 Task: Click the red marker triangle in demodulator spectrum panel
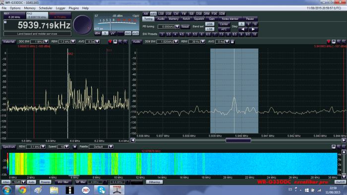coord(329,42)
